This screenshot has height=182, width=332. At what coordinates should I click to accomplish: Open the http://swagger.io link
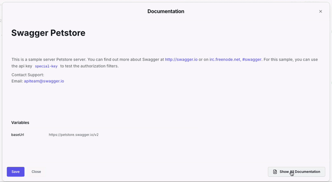(181, 59)
